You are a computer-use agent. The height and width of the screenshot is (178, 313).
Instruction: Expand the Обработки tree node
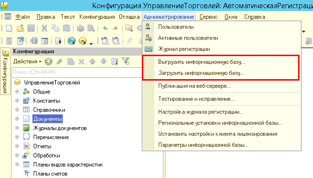point(17,155)
